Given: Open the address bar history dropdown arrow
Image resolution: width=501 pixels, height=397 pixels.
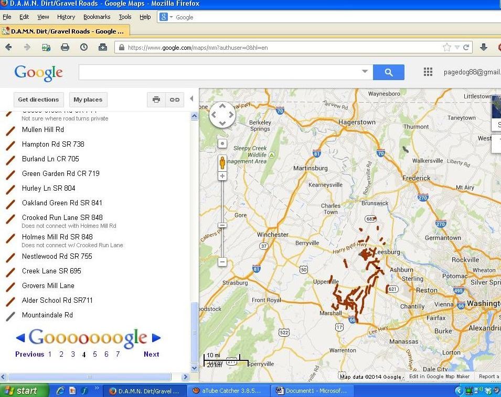Looking at the screenshot, I should point(457,48).
